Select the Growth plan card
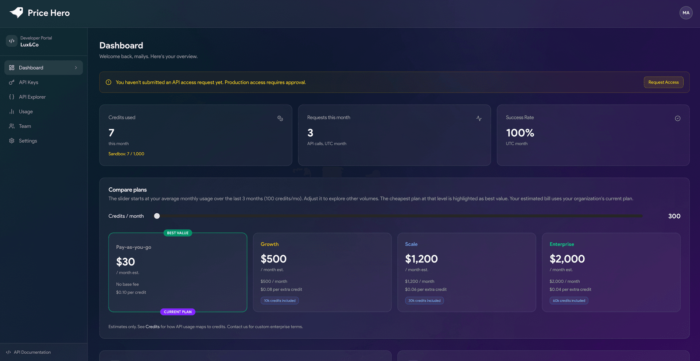The width and height of the screenshot is (700, 361). 322,272
